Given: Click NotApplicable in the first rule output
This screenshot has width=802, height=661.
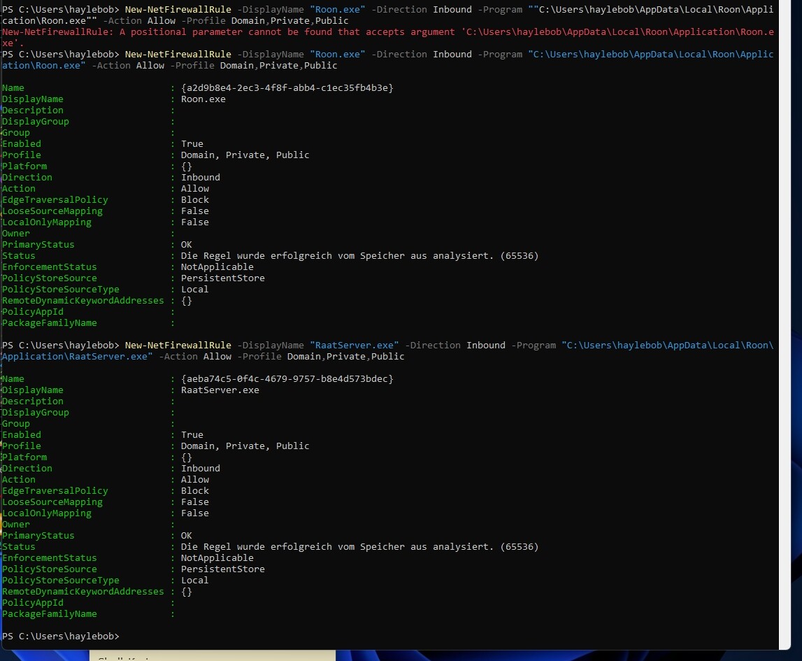Looking at the screenshot, I should [217, 267].
